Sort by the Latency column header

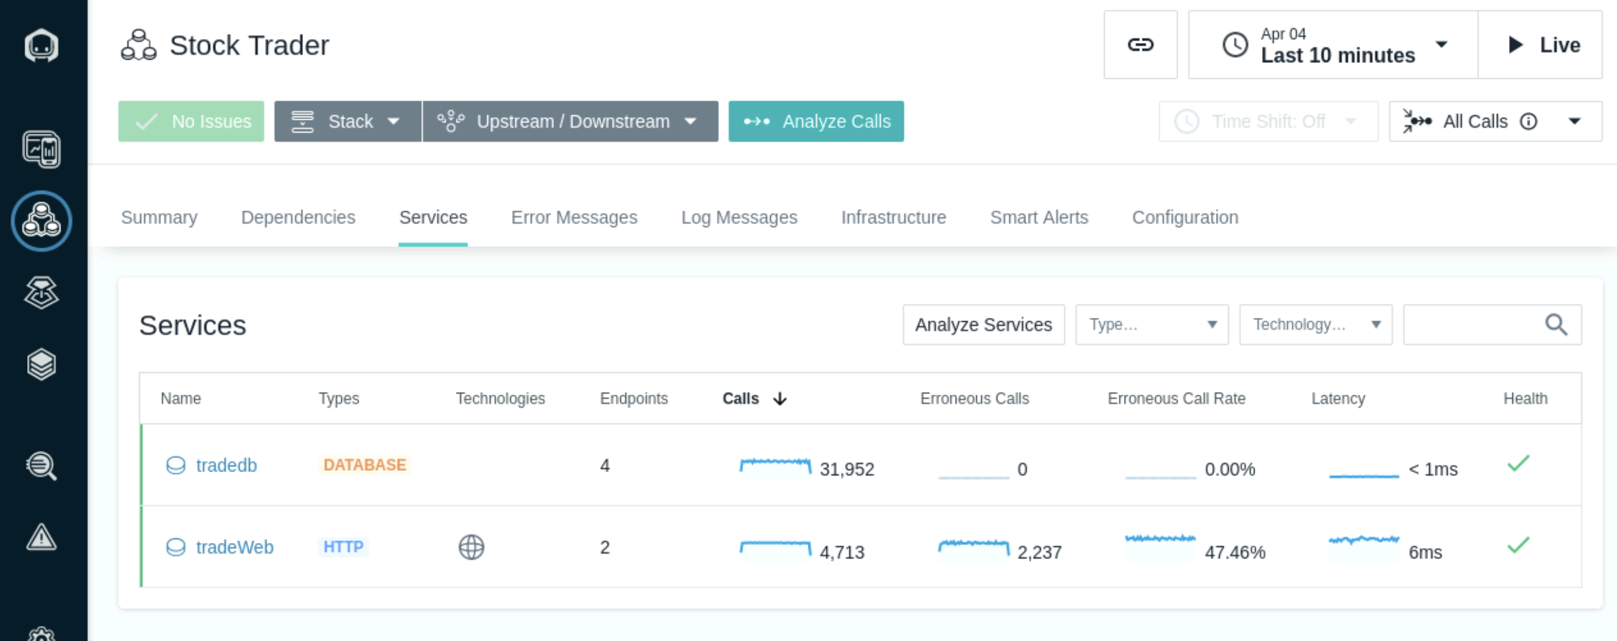pyautogui.click(x=1338, y=399)
